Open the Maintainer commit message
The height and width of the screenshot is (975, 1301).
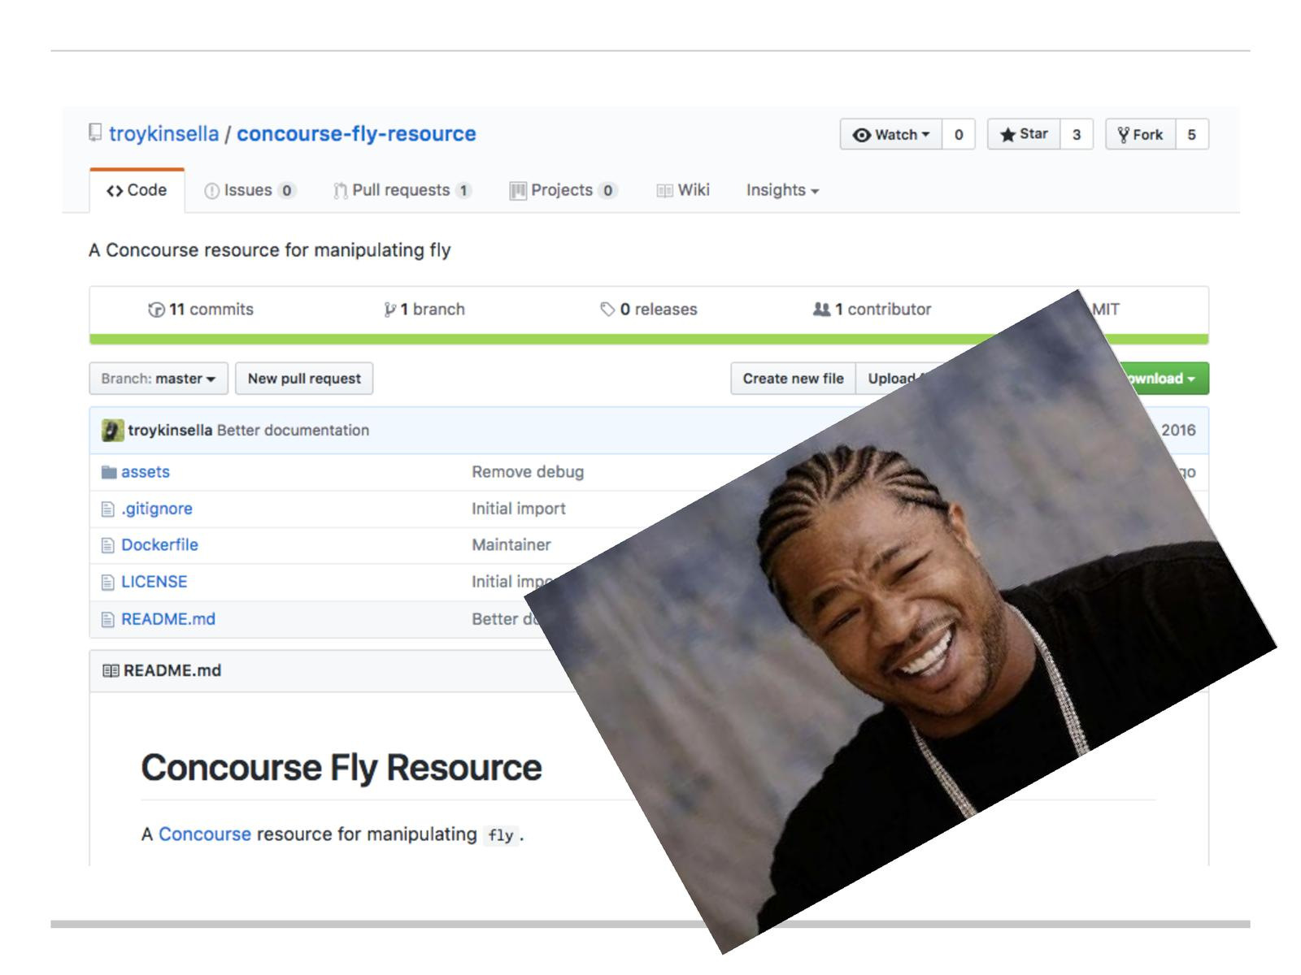511,545
